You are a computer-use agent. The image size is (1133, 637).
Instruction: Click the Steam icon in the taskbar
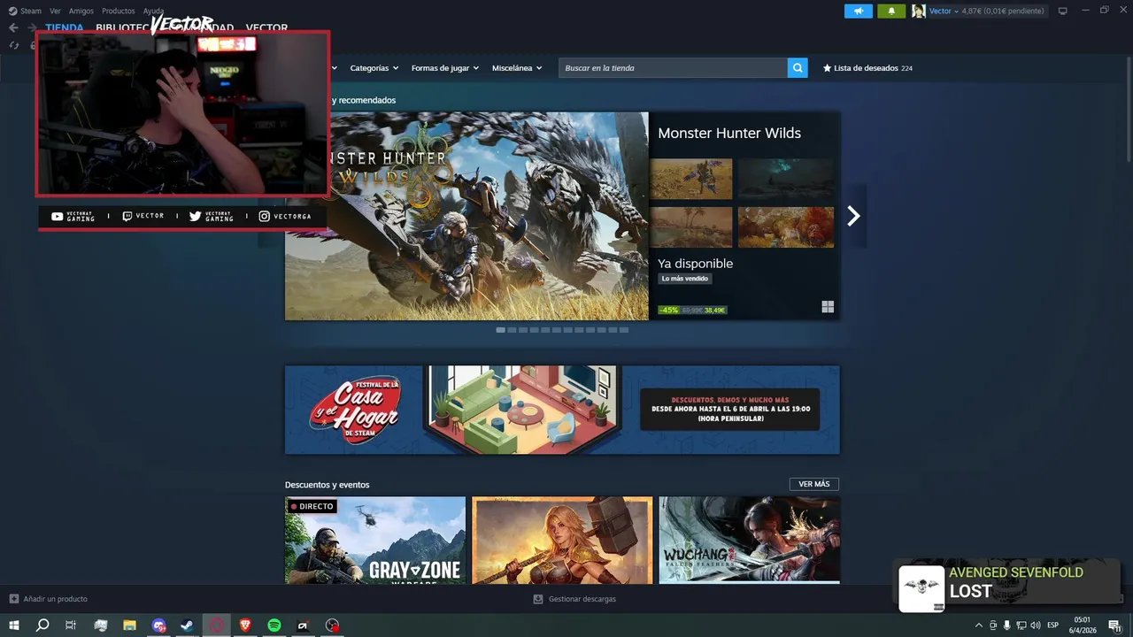pos(187,625)
